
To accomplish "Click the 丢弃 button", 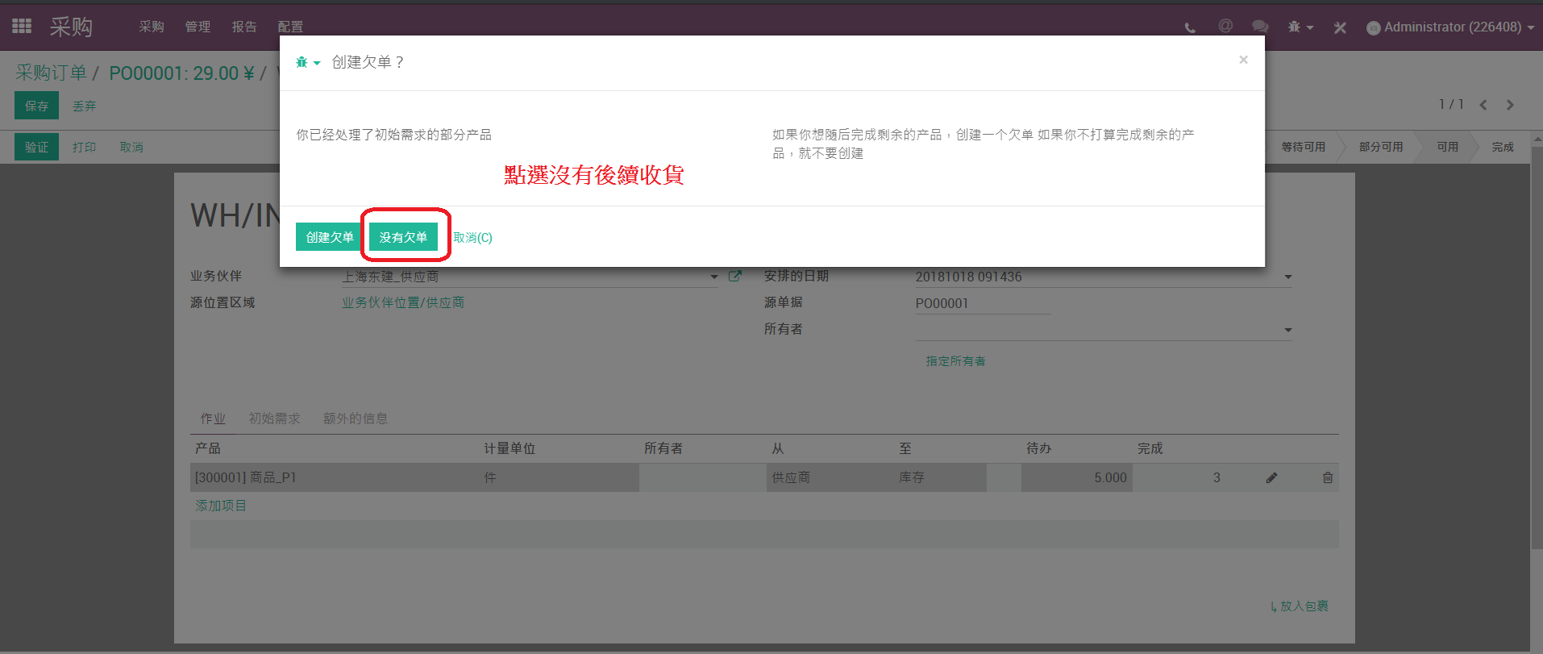I will (84, 106).
